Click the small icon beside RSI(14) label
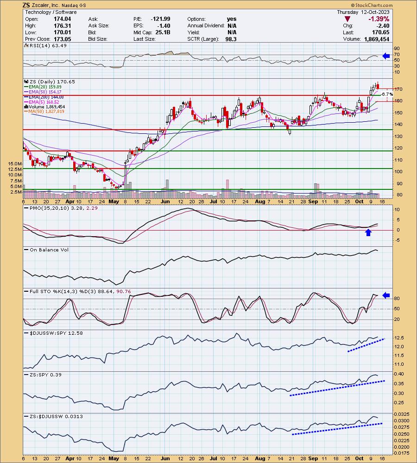 (x=25, y=45)
